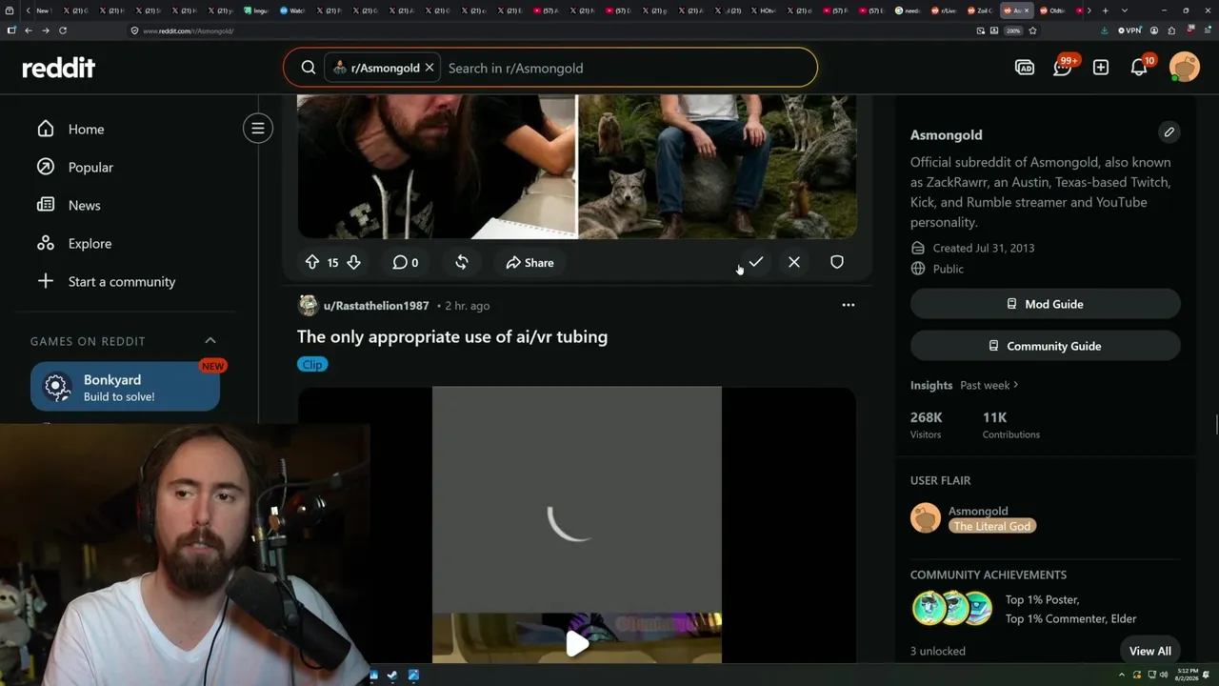Switch to the Google needs tab
1219x686 pixels.
point(909,10)
